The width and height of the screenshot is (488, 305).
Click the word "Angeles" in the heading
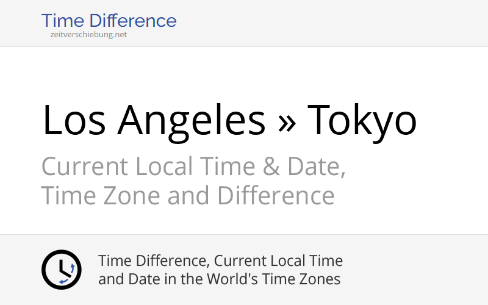(x=192, y=123)
